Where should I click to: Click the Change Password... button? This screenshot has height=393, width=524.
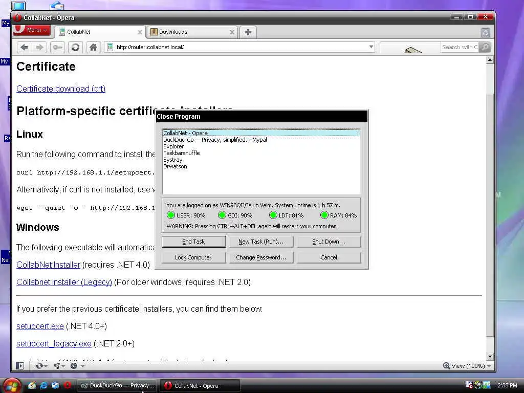pyautogui.click(x=261, y=257)
